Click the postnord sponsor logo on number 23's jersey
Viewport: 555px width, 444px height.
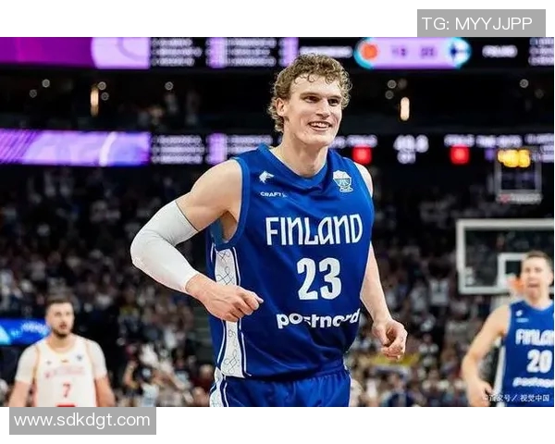pyautogui.click(x=318, y=318)
